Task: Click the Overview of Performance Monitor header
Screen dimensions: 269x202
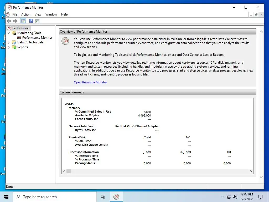Action: point(158,32)
